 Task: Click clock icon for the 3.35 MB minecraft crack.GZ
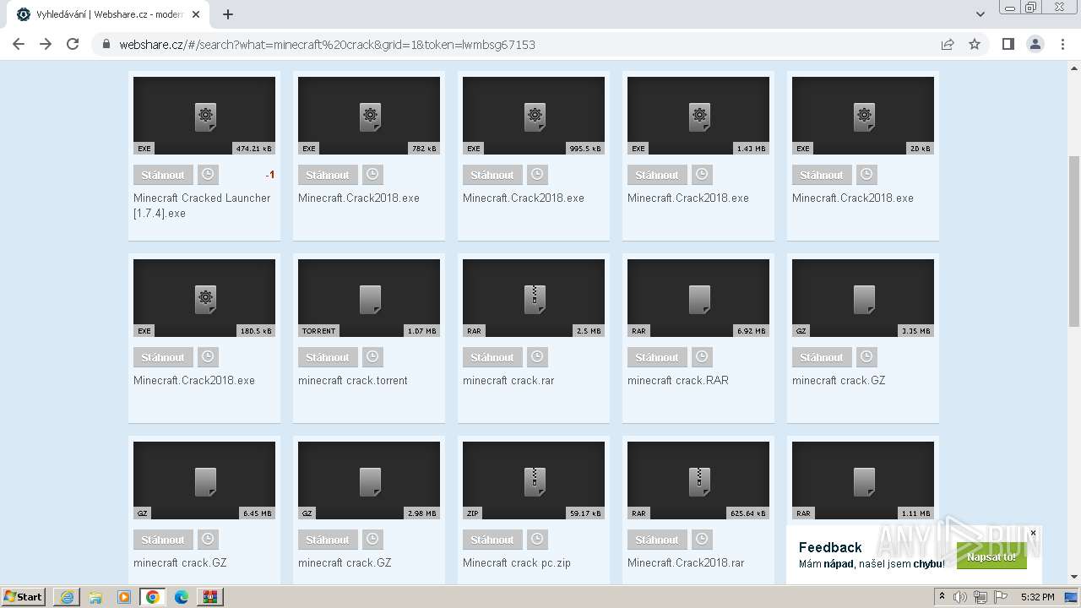pos(866,357)
